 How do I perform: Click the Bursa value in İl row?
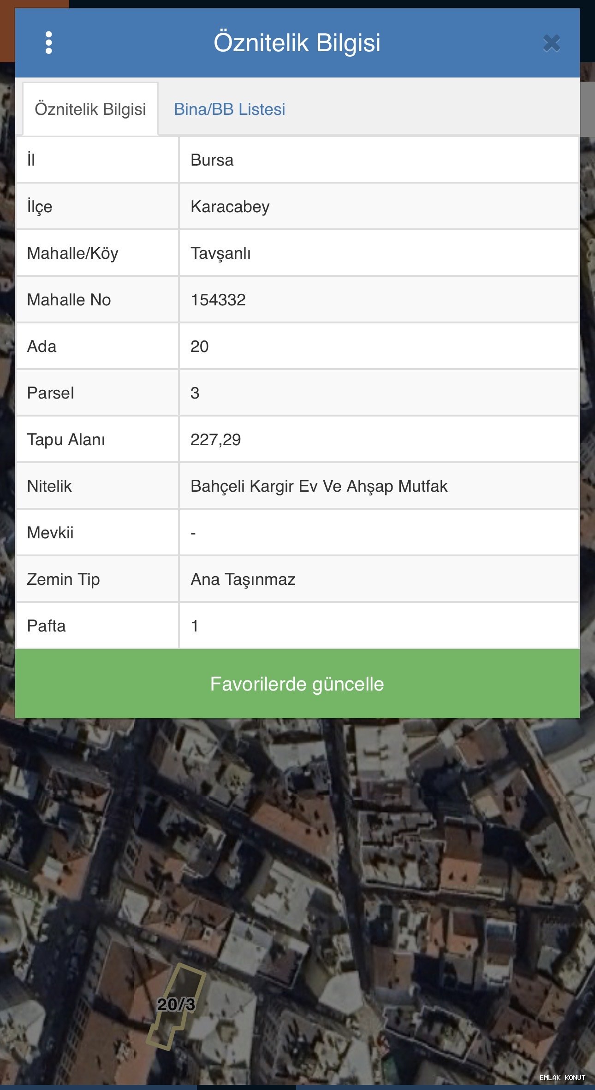pos(212,160)
